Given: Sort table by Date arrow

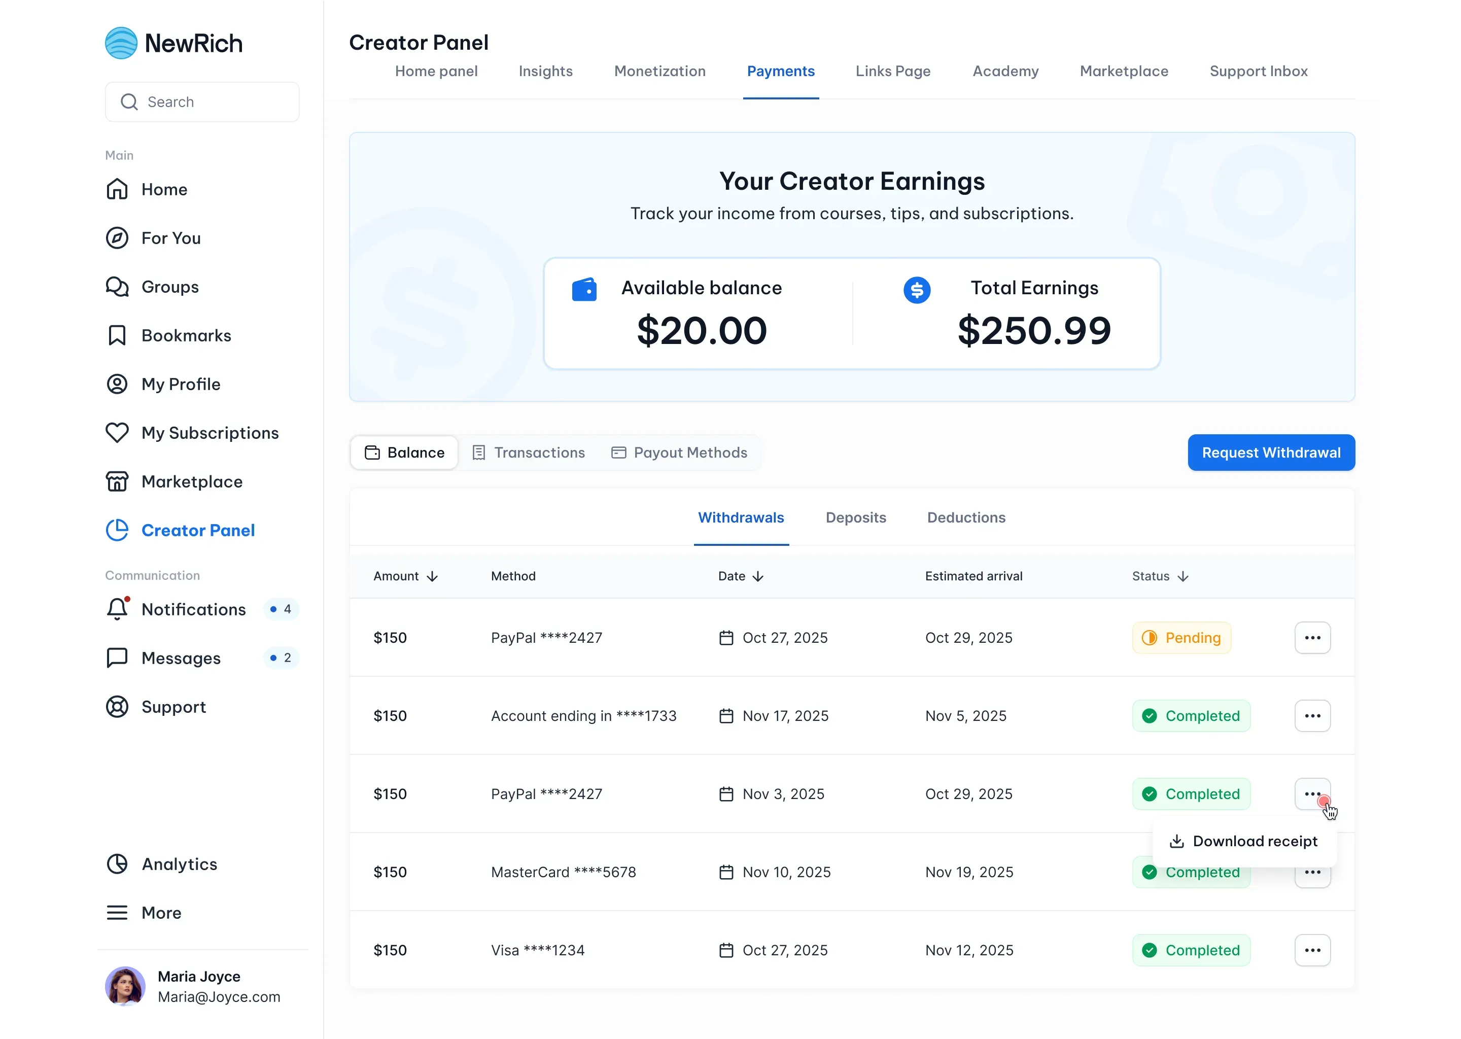Looking at the screenshot, I should (x=758, y=576).
